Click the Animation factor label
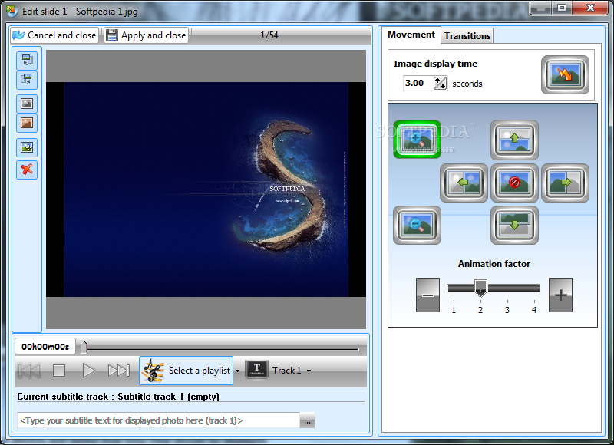 tap(494, 264)
